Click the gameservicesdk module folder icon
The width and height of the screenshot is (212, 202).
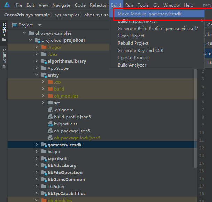(44, 145)
